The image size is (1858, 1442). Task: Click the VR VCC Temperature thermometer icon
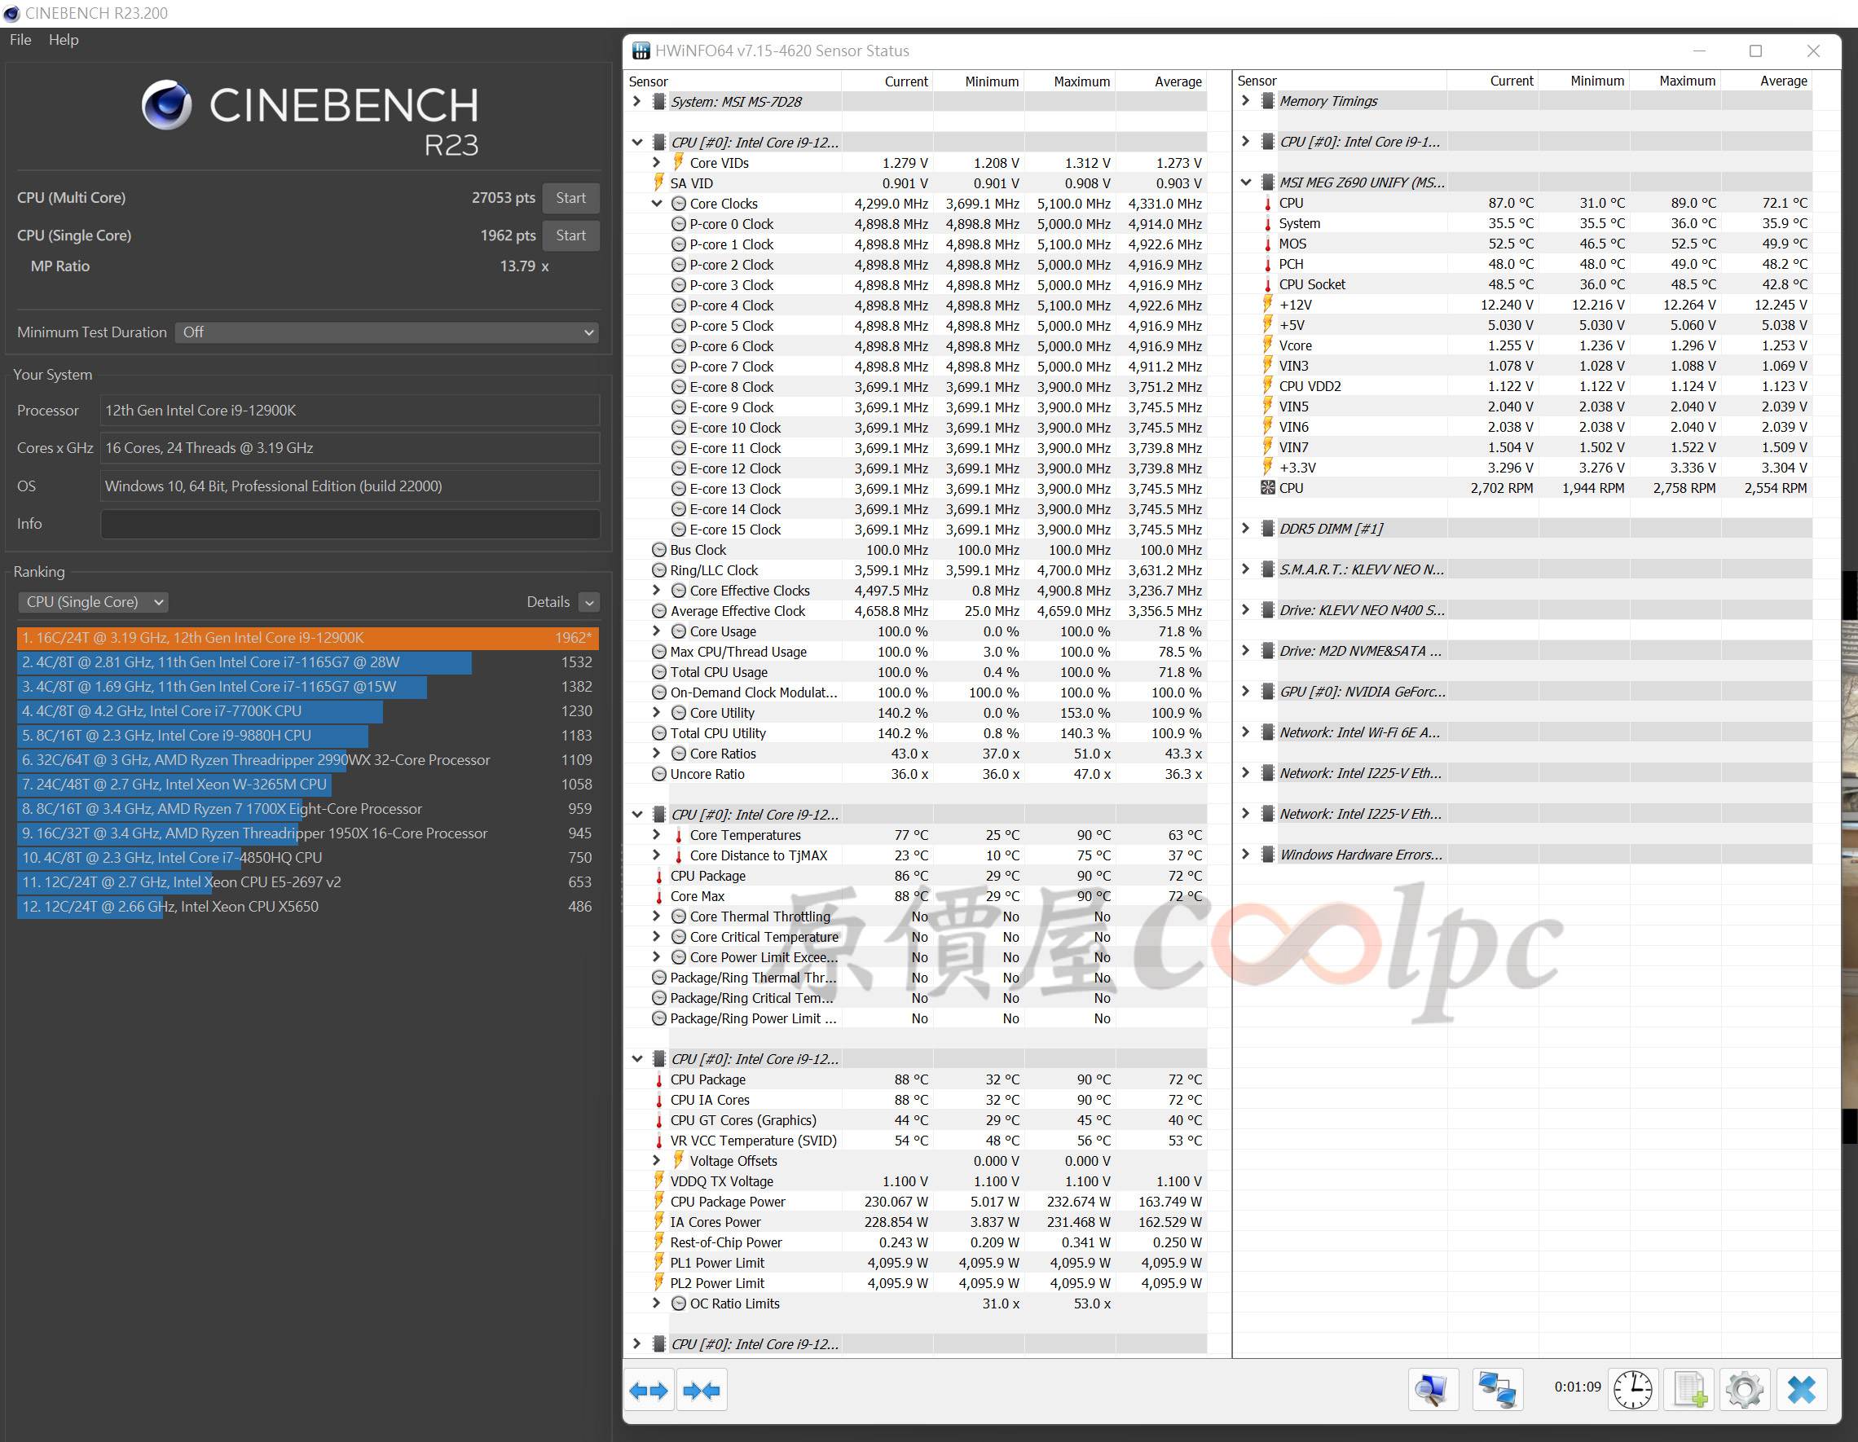pos(658,1140)
